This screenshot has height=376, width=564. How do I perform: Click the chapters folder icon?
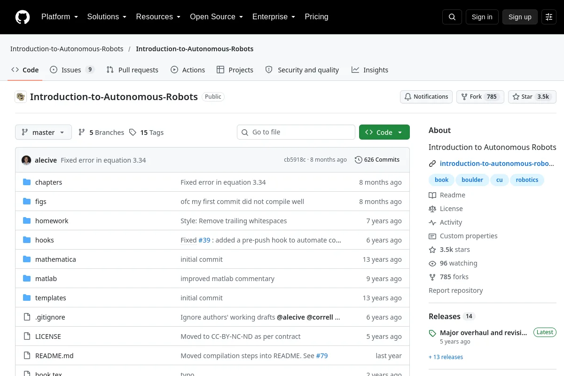coord(27,182)
